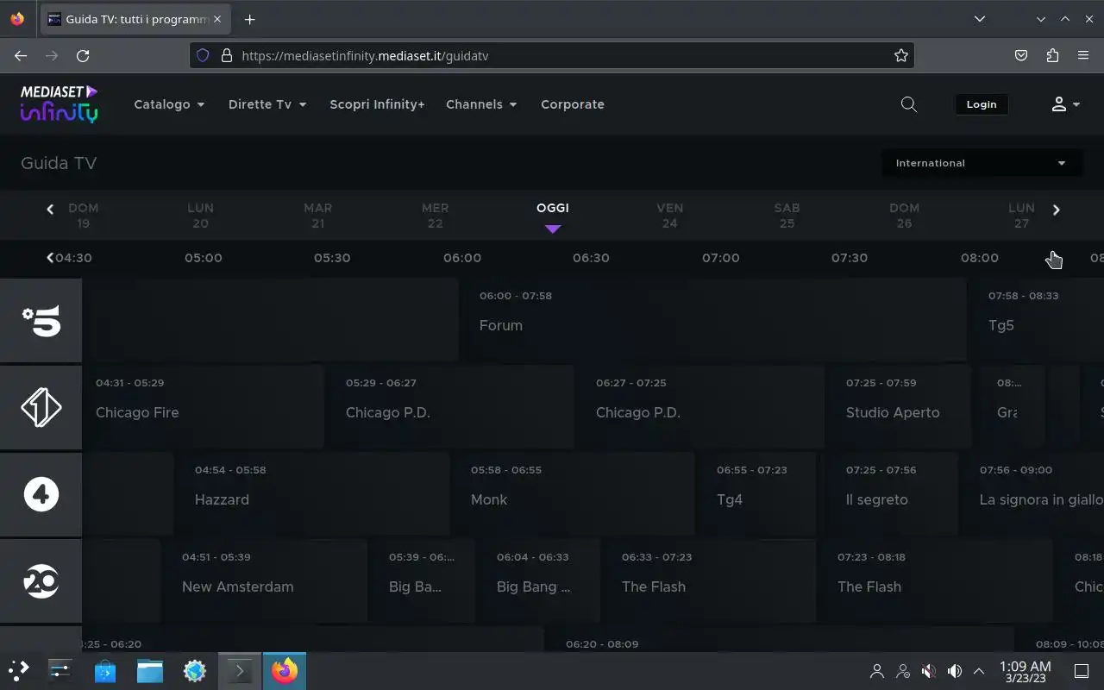The width and height of the screenshot is (1104, 690).
Task: Expand the Dirette Tv menu
Action: click(267, 104)
